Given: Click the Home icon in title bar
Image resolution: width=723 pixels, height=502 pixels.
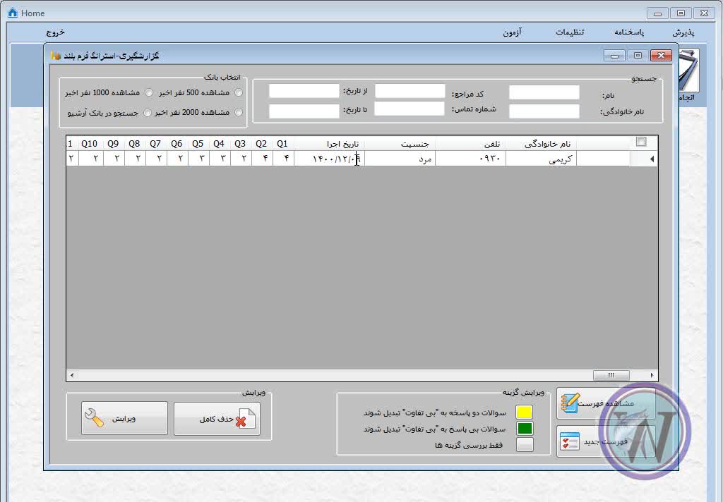Looking at the screenshot, I should click(12, 13).
